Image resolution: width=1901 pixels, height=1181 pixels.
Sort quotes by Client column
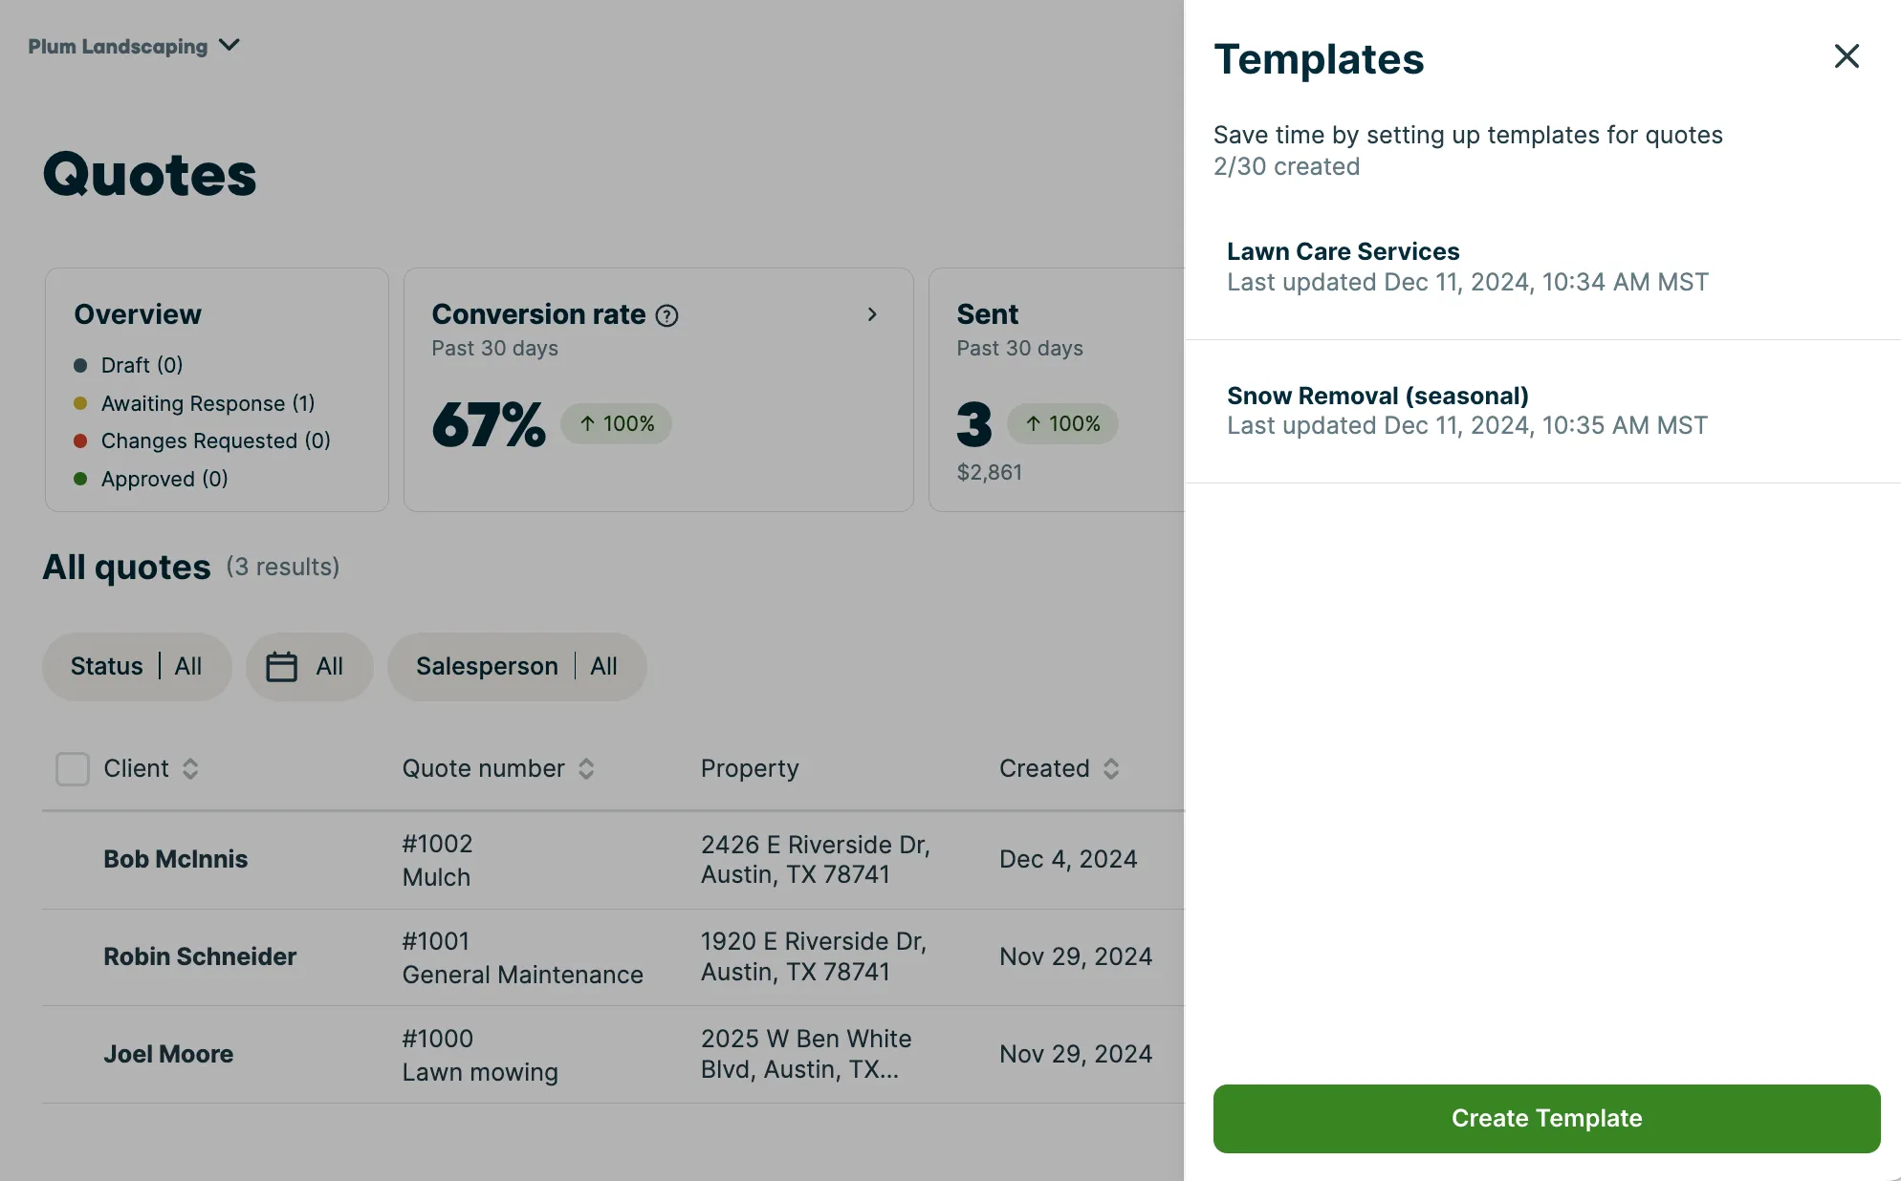[x=151, y=768]
